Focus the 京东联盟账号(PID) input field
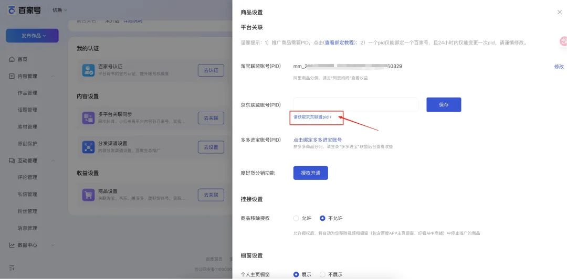 (x=355, y=104)
